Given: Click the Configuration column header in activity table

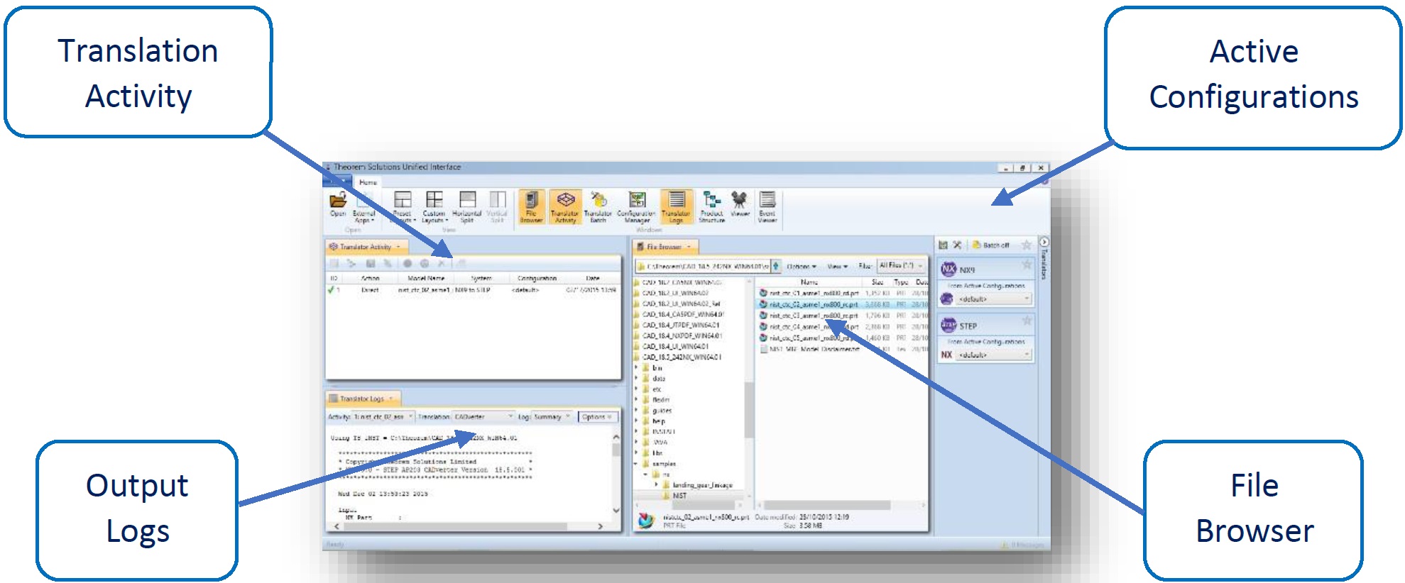Looking at the screenshot, I should tap(537, 279).
